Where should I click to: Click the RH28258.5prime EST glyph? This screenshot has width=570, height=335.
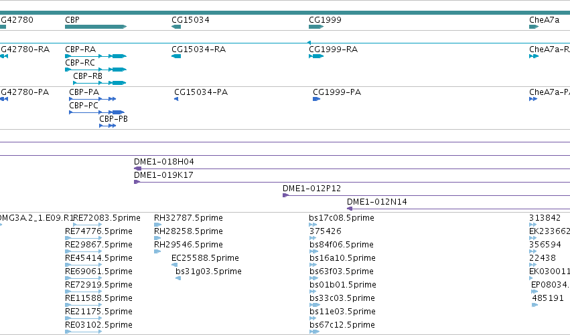tap(157, 238)
